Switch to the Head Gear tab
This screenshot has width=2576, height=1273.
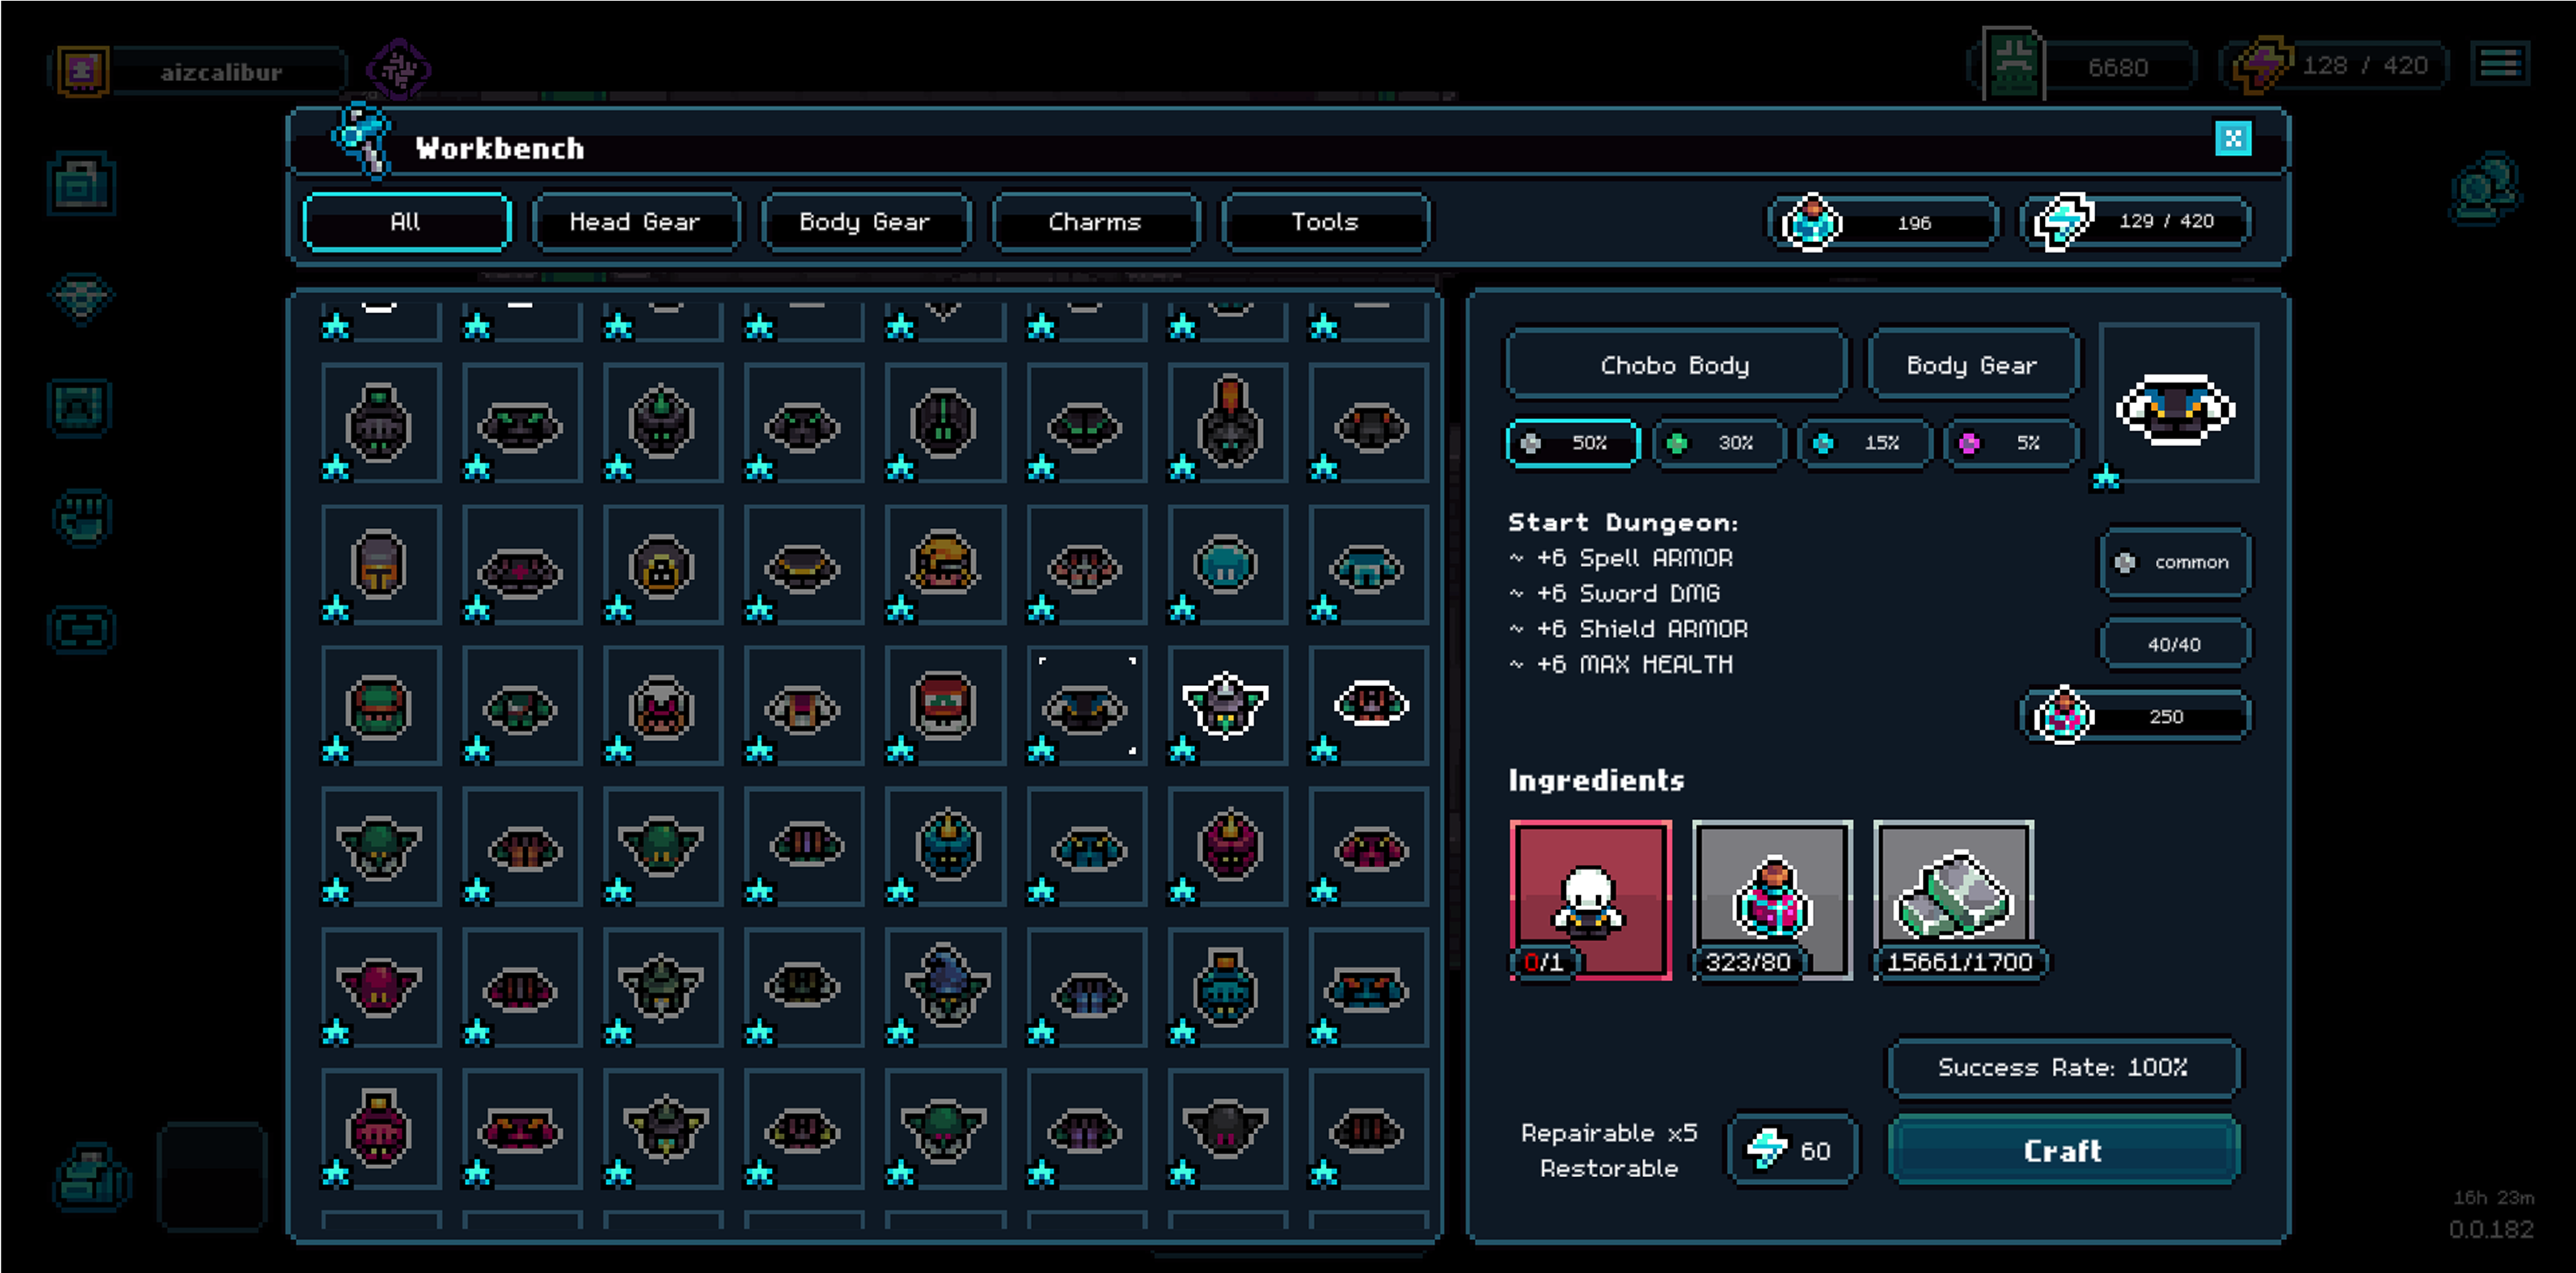[x=636, y=221]
